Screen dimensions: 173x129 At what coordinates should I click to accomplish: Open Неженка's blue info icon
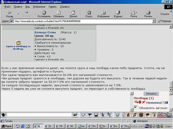click(x=167, y=103)
